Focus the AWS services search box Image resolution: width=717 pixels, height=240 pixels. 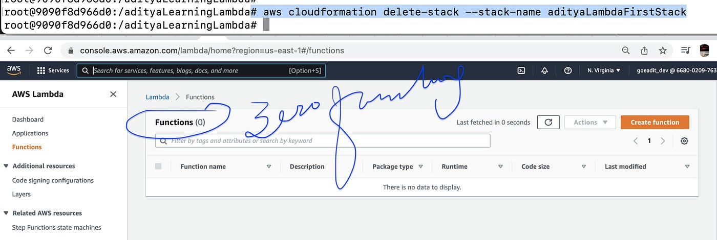201,70
